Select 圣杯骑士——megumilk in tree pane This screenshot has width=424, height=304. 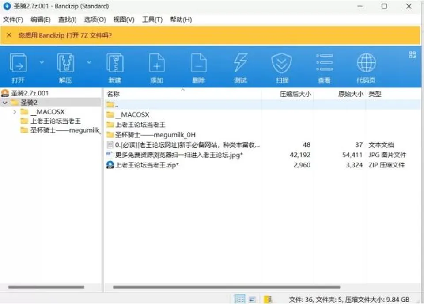click(65, 130)
